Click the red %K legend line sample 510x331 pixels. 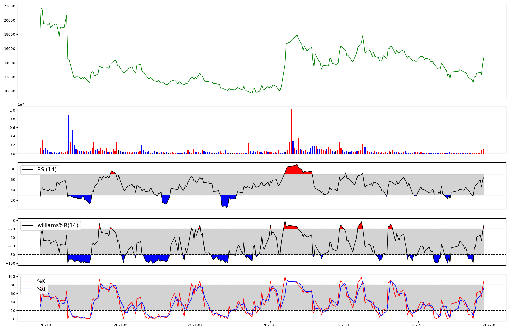pos(28,281)
